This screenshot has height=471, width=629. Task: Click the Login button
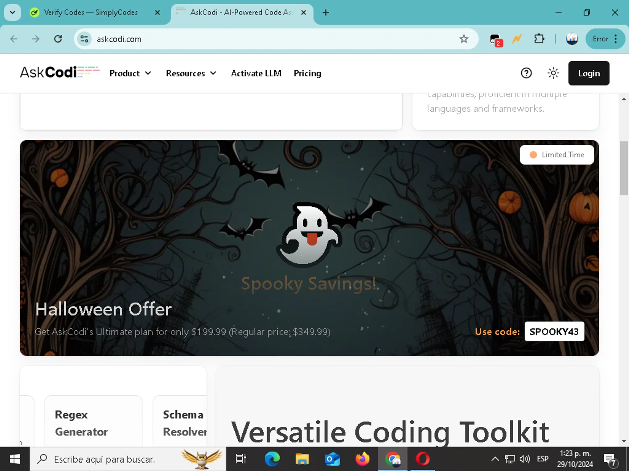589,73
